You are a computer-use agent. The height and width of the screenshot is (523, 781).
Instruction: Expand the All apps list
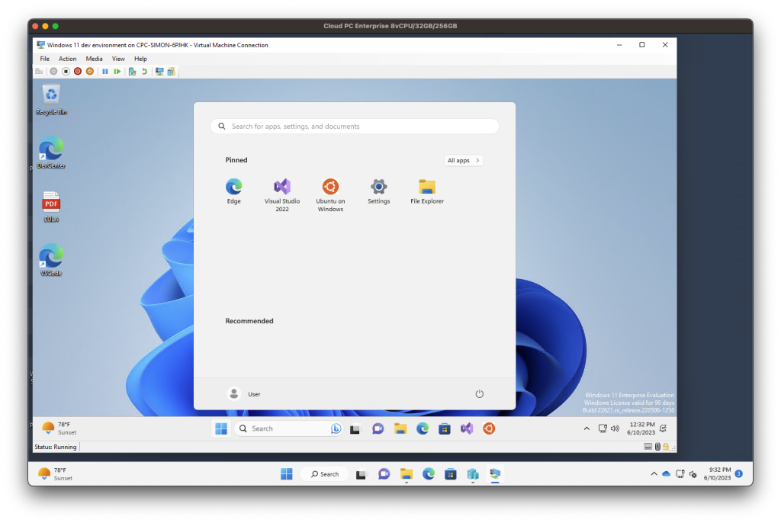point(464,160)
